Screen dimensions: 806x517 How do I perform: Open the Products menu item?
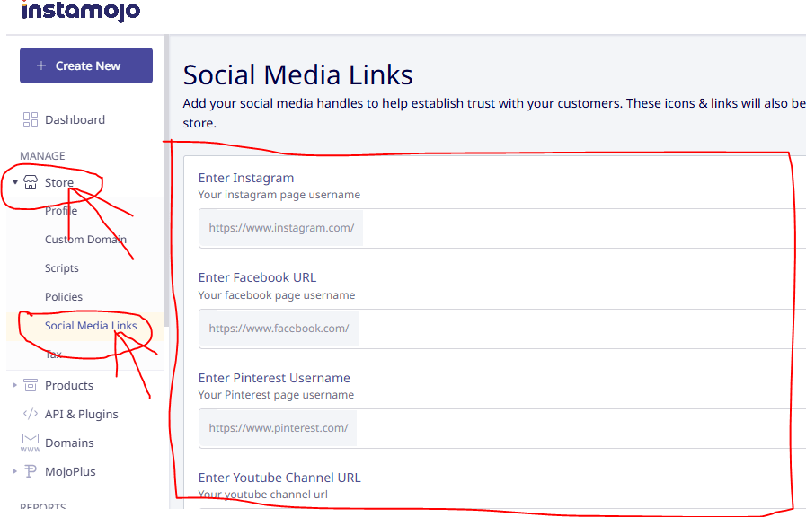point(69,385)
